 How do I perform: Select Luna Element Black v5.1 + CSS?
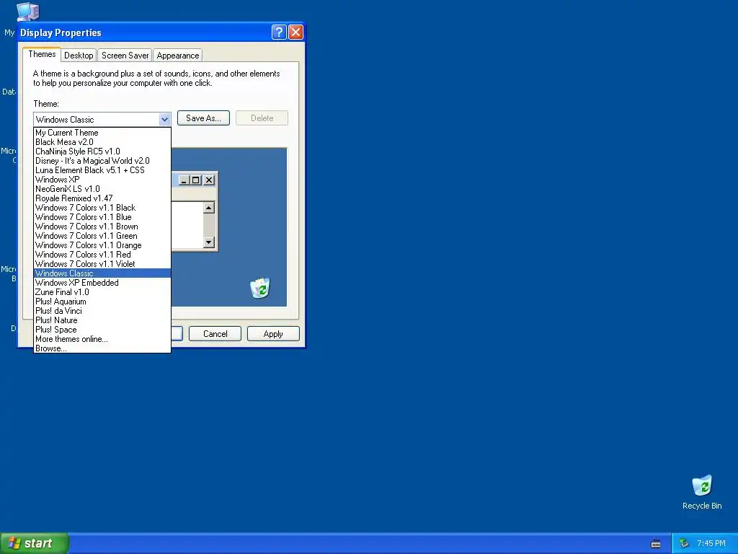pos(102,170)
